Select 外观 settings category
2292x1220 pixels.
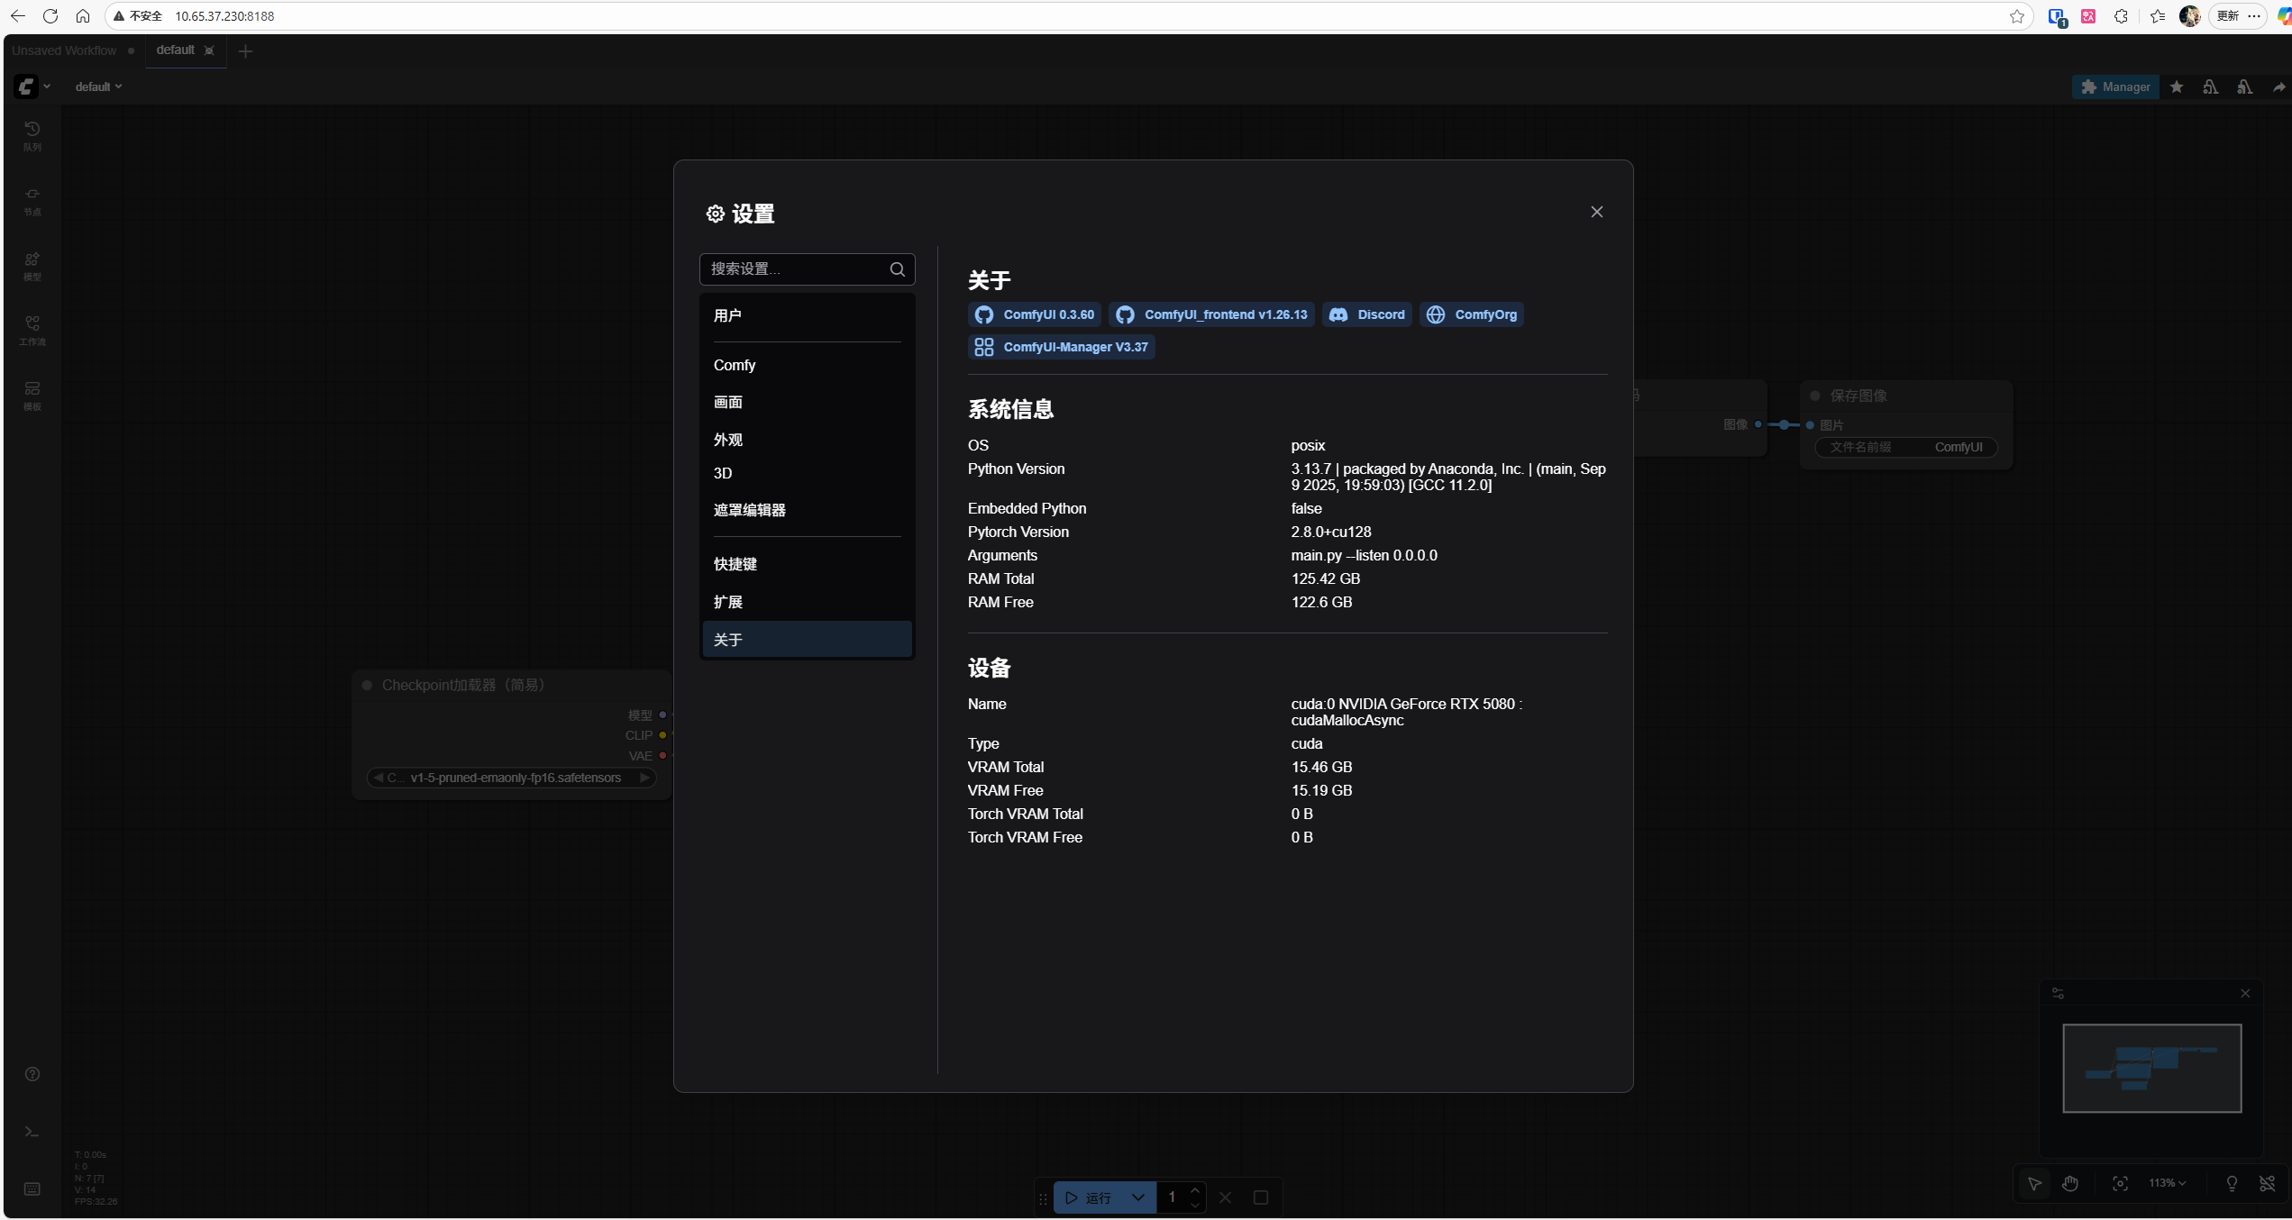click(727, 440)
